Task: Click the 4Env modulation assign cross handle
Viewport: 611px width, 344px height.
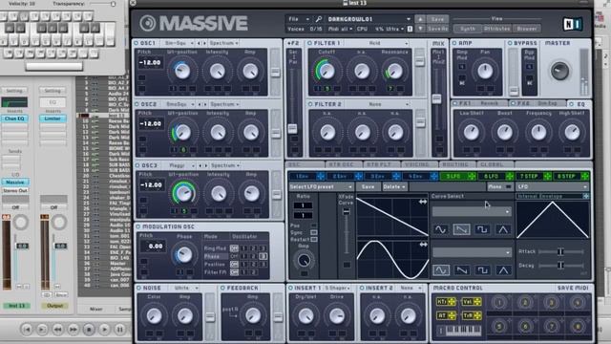Action: 433,176
